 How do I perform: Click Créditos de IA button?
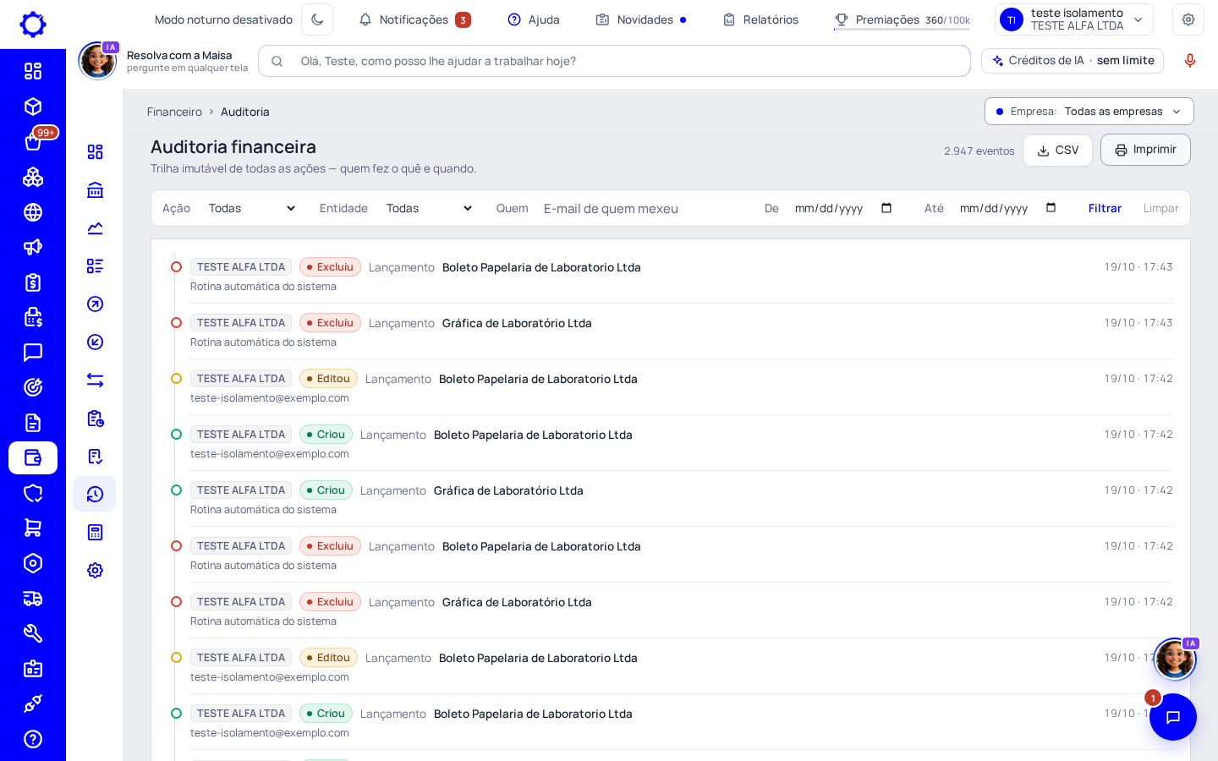click(x=1073, y=61)
